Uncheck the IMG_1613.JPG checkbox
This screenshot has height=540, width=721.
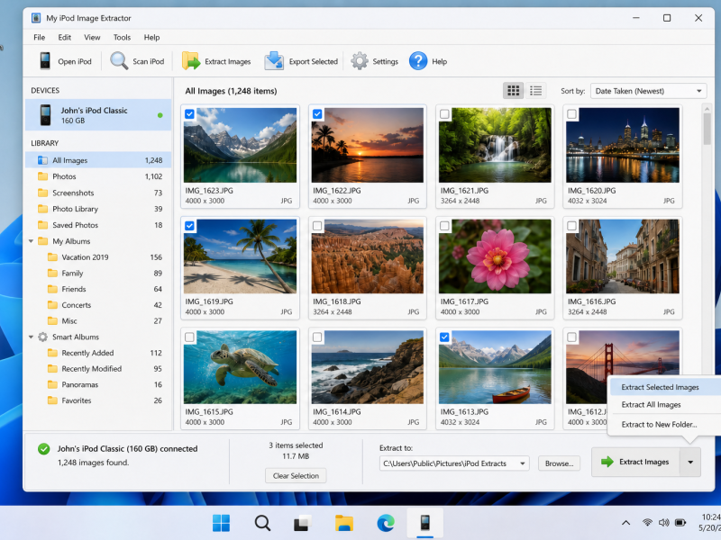pyautogui.click(x=444, y=337)
